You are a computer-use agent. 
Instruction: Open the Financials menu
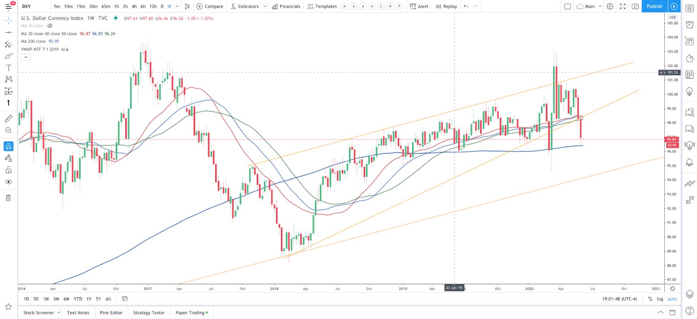pos(286,7)
